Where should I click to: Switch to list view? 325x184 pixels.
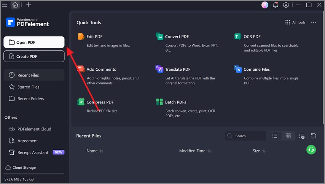pos(275,136)
